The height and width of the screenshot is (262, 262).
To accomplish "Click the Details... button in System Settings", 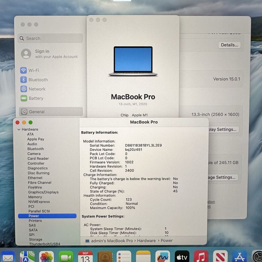I will pyautogui.click(x=229, y=45).
